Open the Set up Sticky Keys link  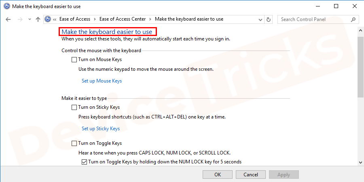[x=101, y=129]
